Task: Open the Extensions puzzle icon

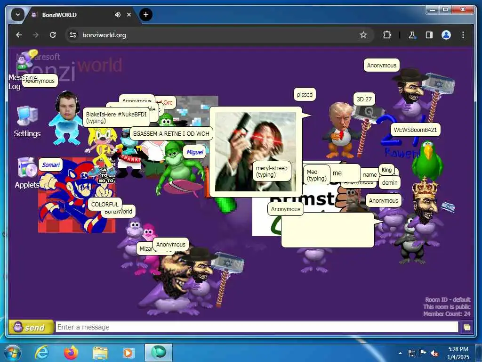Action: coord(387,35)
